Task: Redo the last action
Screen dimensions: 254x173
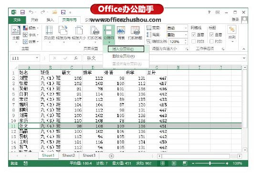Action: 43,12
